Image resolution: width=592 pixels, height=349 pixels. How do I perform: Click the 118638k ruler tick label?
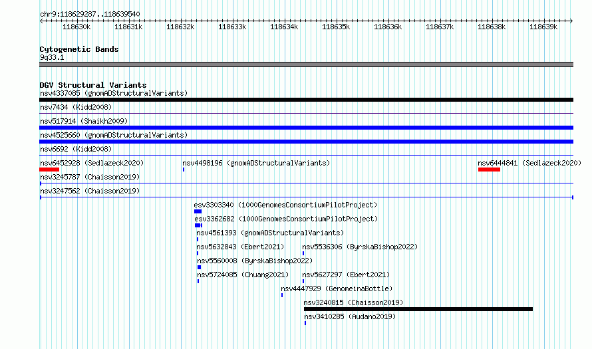(x=492, y=27)
